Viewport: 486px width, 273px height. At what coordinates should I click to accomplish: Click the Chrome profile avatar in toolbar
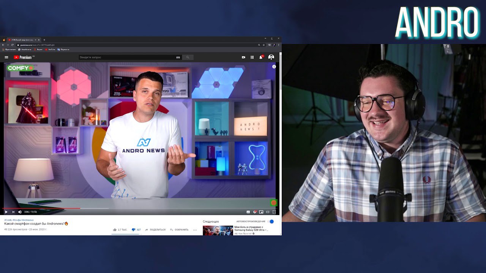[274, 45]
